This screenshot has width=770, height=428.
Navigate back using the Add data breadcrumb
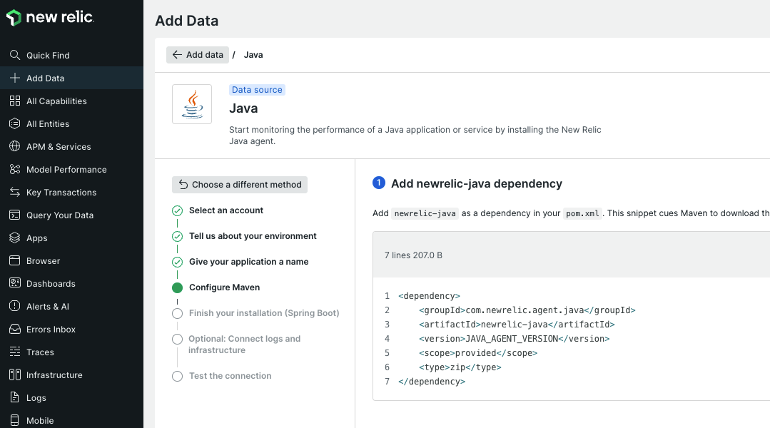198,54
